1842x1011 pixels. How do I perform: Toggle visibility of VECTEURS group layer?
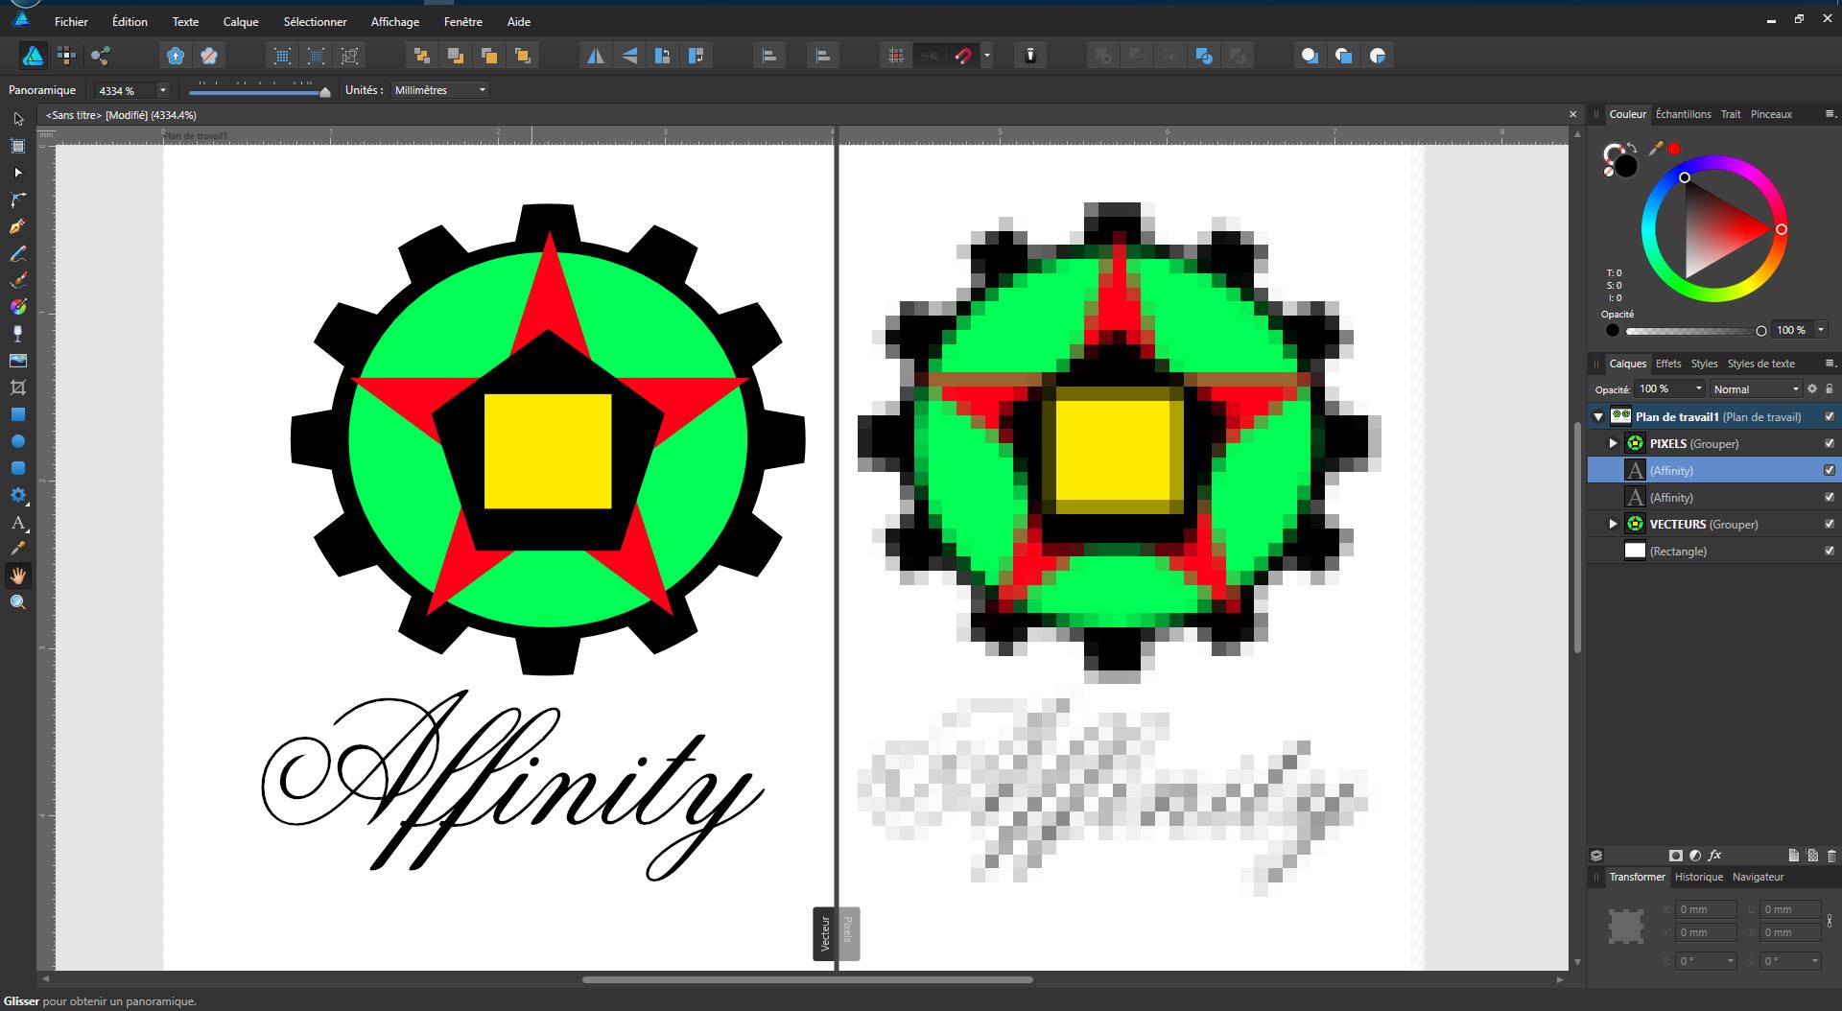click(1829, 524)
